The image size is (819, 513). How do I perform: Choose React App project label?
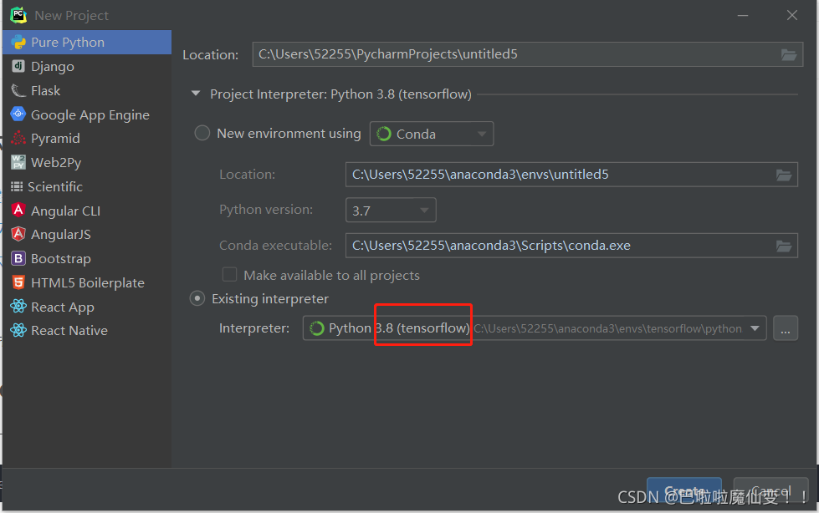point(62,307)
